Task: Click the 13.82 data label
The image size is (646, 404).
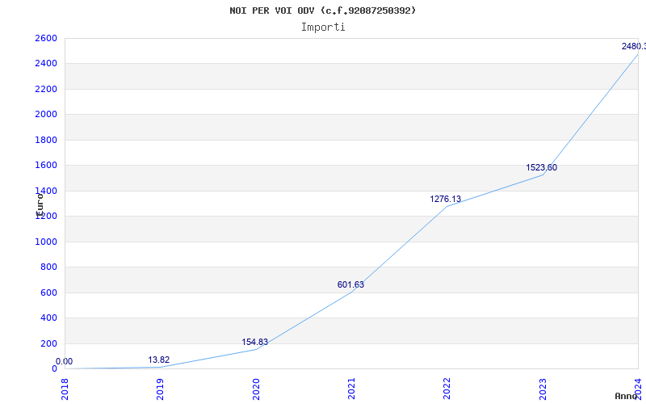Action: point(158,360)
